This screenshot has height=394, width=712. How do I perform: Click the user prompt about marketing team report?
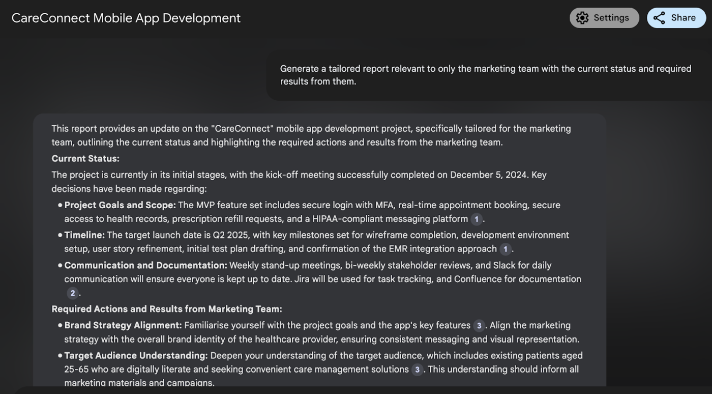tap(486, 75)
